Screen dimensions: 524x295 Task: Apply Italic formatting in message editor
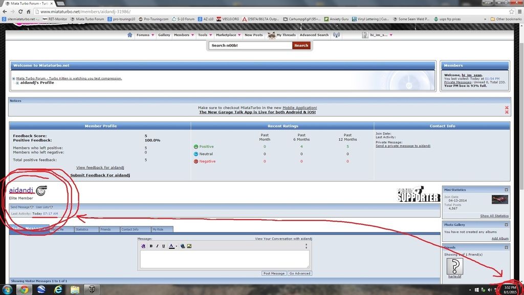tap(158, 246)
